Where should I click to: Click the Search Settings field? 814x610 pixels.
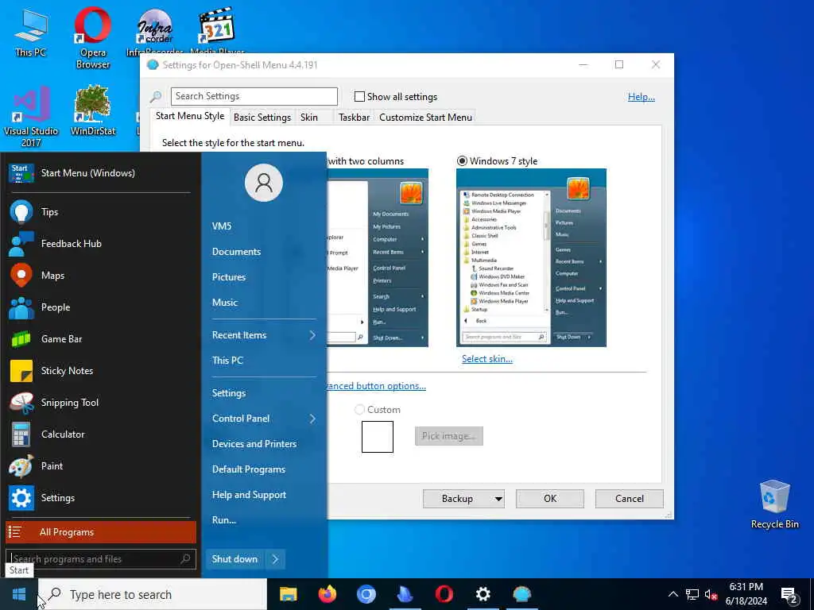(x=254, y=96)
